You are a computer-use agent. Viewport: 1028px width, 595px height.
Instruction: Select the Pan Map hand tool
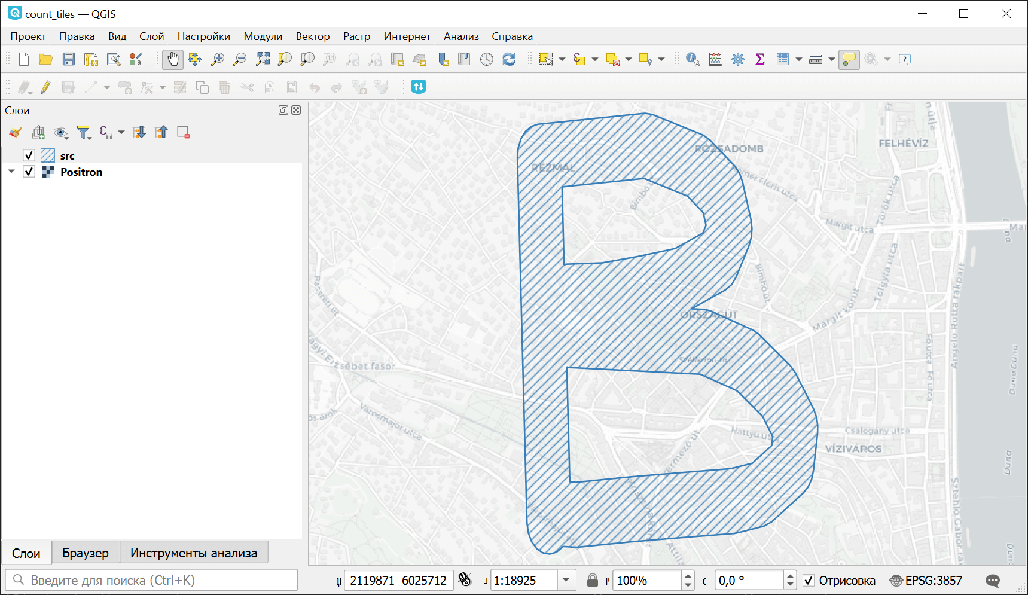pos(173,59)
